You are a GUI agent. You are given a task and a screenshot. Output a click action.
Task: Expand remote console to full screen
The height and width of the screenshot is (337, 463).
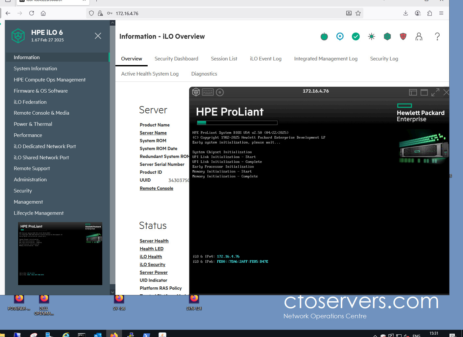pos(435,92)
